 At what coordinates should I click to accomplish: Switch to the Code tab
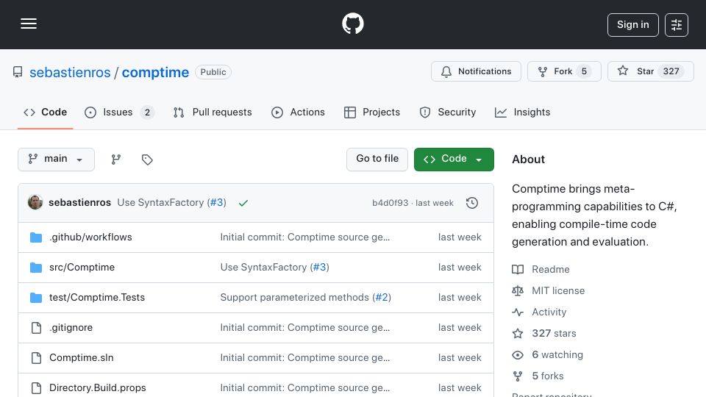click(45, 112)
